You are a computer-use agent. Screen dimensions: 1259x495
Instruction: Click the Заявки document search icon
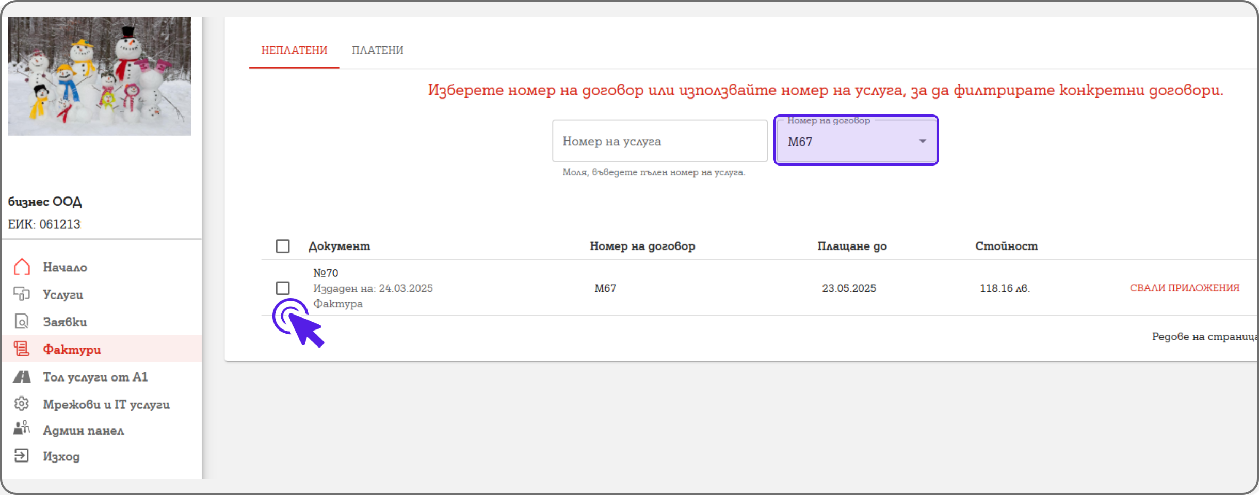point(22,321)
